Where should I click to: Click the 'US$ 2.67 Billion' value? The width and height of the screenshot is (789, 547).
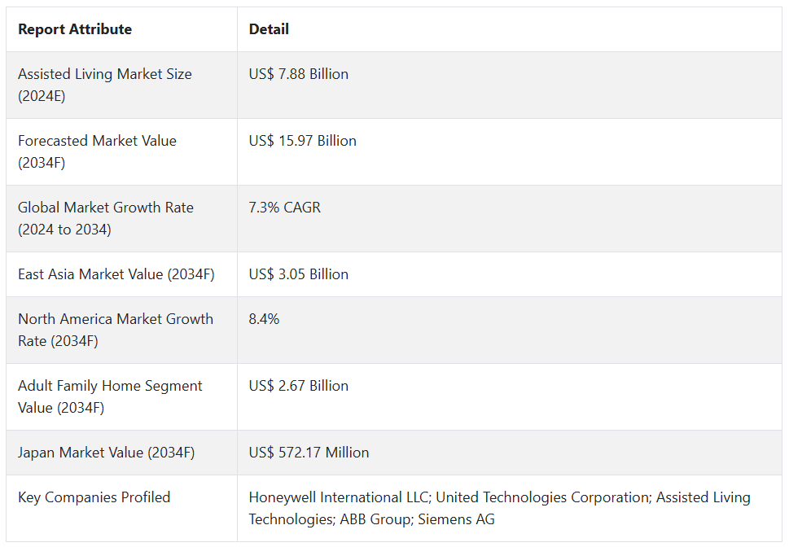(x=299, y=386)
